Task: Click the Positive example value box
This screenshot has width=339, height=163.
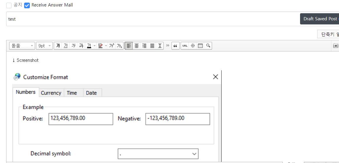Action: 81,119
